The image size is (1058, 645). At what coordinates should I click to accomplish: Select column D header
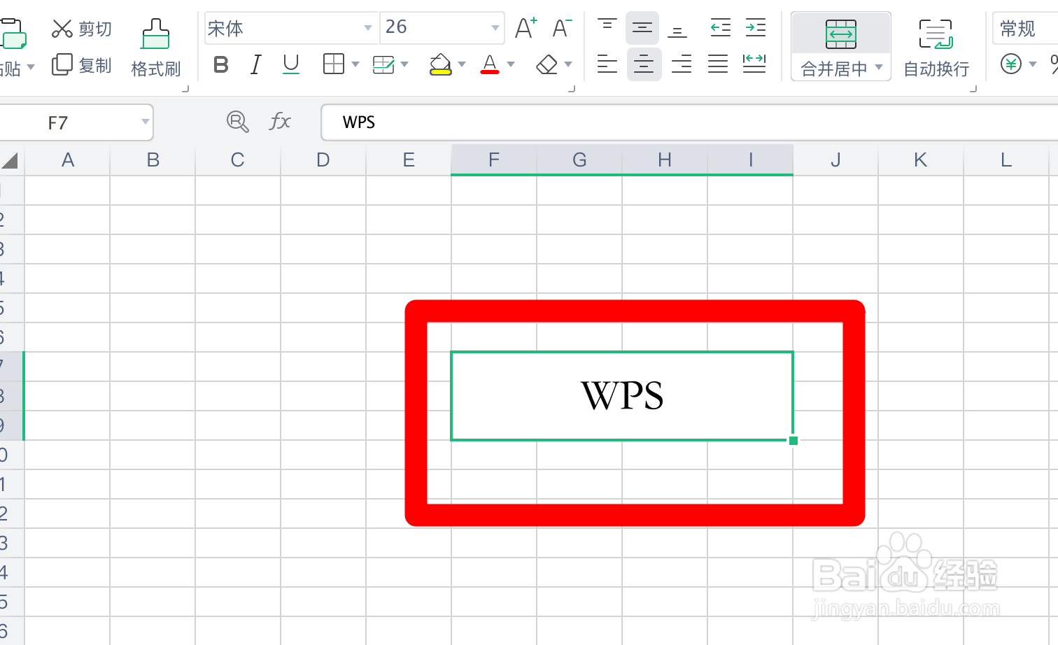tap(323, 160)
